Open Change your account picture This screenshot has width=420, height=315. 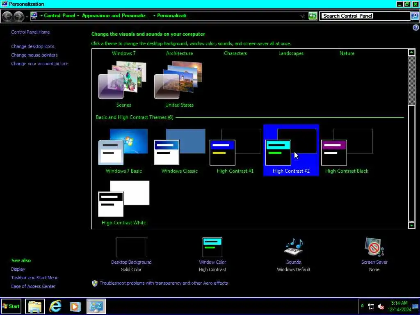tap(40, 64)
